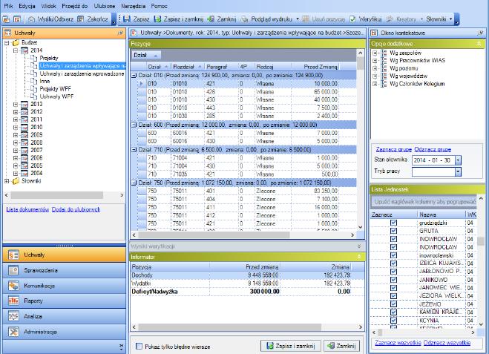Open the Edycja menu
Screen dimensions: 489x354
[x=27, y=6]
